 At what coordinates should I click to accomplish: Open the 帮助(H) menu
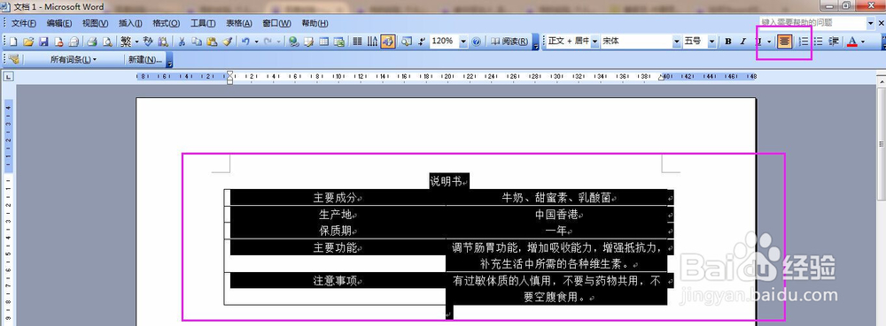tap(315, 23)
